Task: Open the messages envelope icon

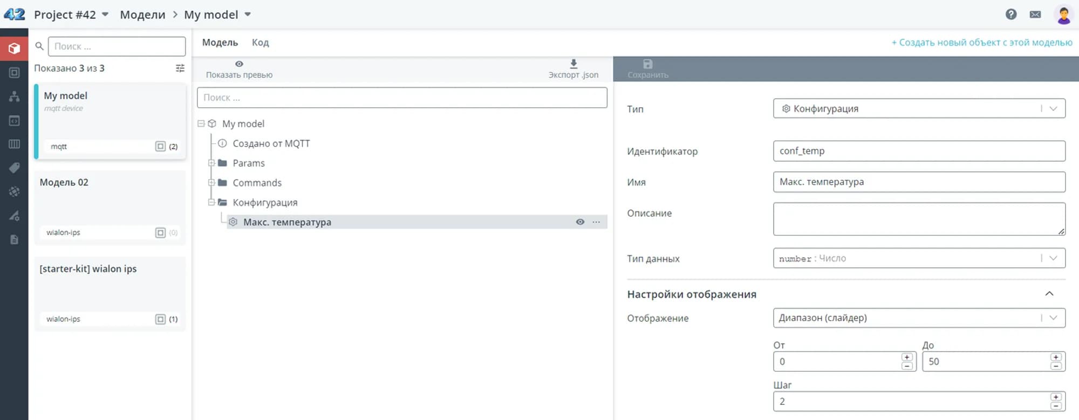Action: coord(1035,15)
